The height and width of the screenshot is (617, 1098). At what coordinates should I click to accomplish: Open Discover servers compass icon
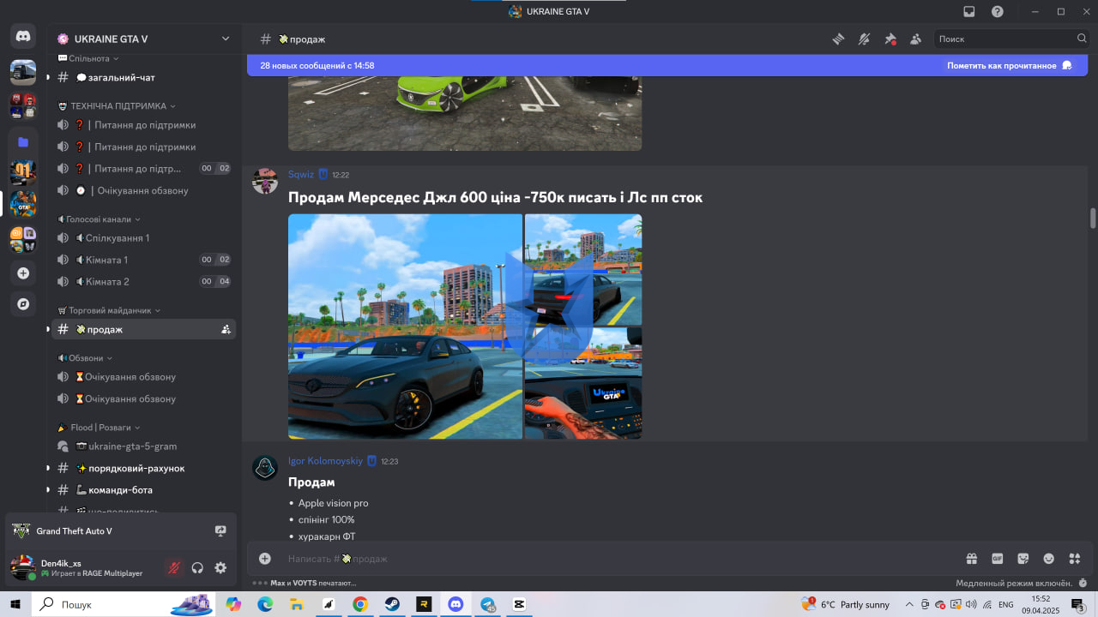[x=23, y=304]
